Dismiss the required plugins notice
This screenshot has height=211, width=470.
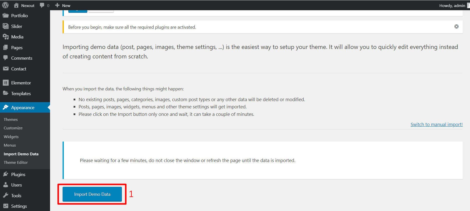(456, 27)
